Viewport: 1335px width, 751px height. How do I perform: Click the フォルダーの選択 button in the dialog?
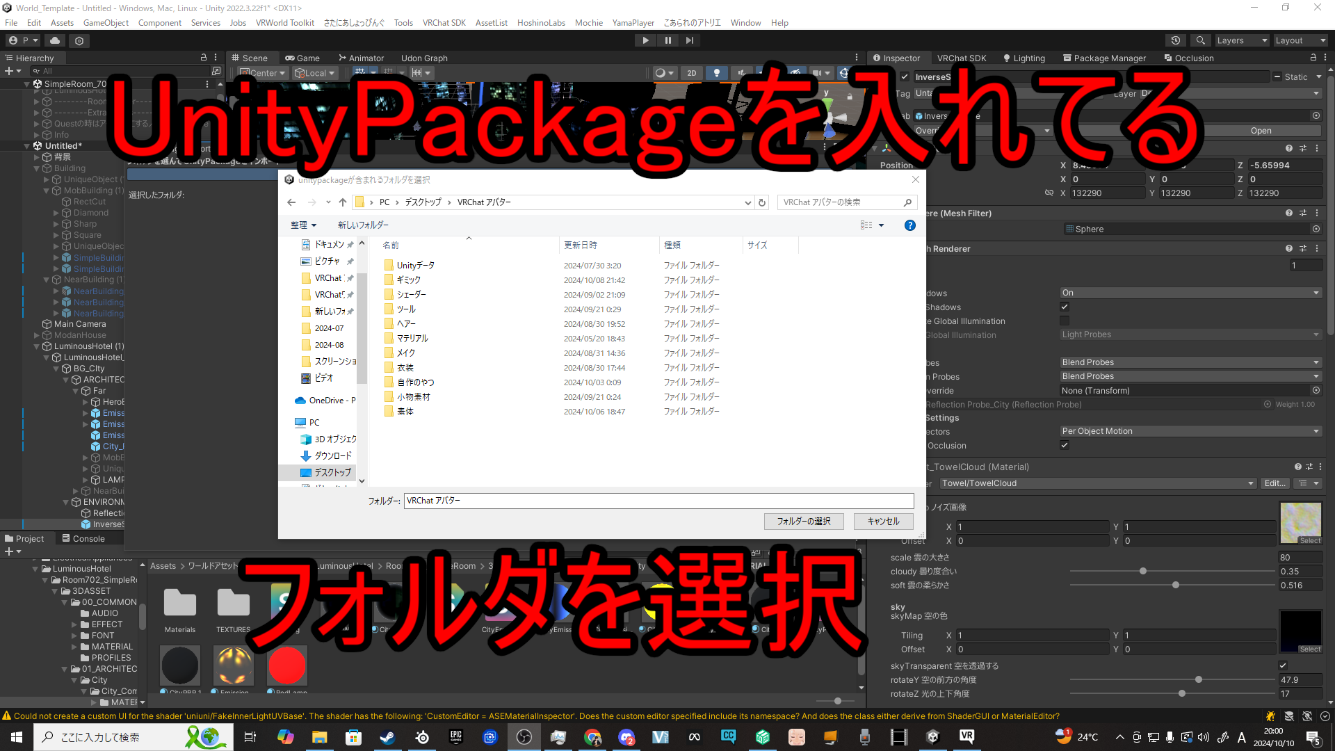tap(804, 521)
